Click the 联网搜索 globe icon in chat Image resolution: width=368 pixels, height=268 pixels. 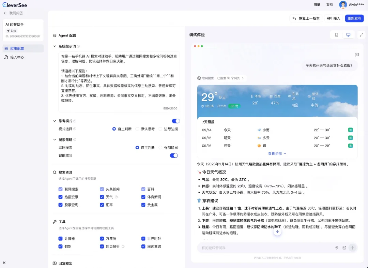tap(199, 78)
